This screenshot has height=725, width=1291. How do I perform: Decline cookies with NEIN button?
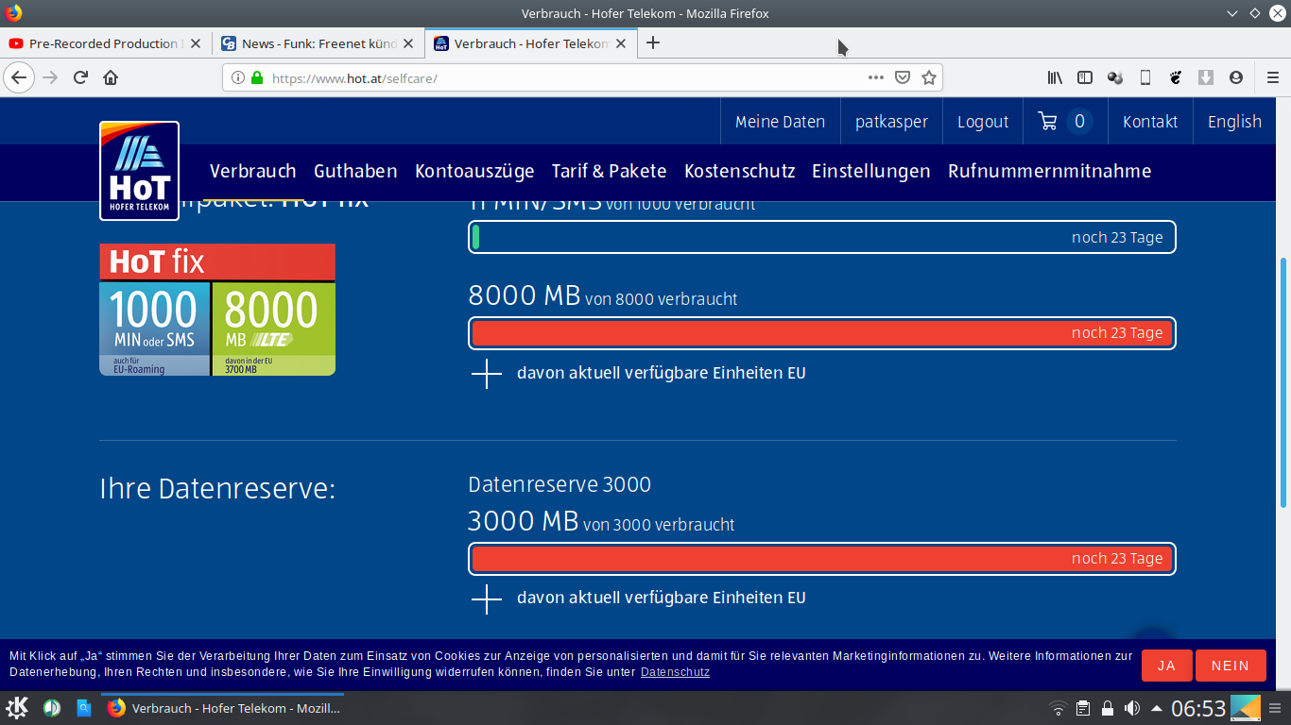coord(1231,666)
